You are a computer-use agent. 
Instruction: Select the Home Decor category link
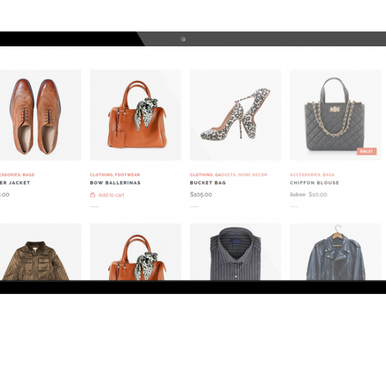click(x=253, y=174)
